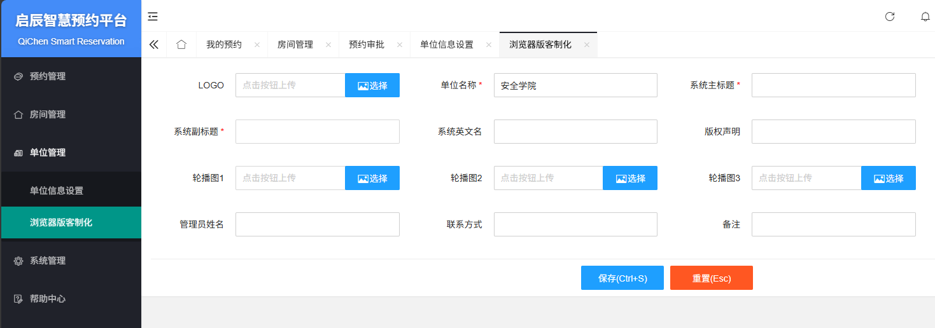Open 帮助中心 in the sidebar
Screen dimensions: 935x328
[48, 299]
